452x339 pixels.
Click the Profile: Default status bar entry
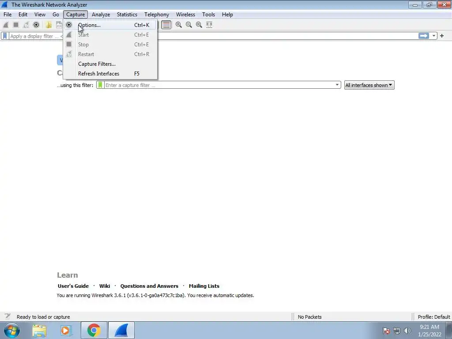click(434, 317)
